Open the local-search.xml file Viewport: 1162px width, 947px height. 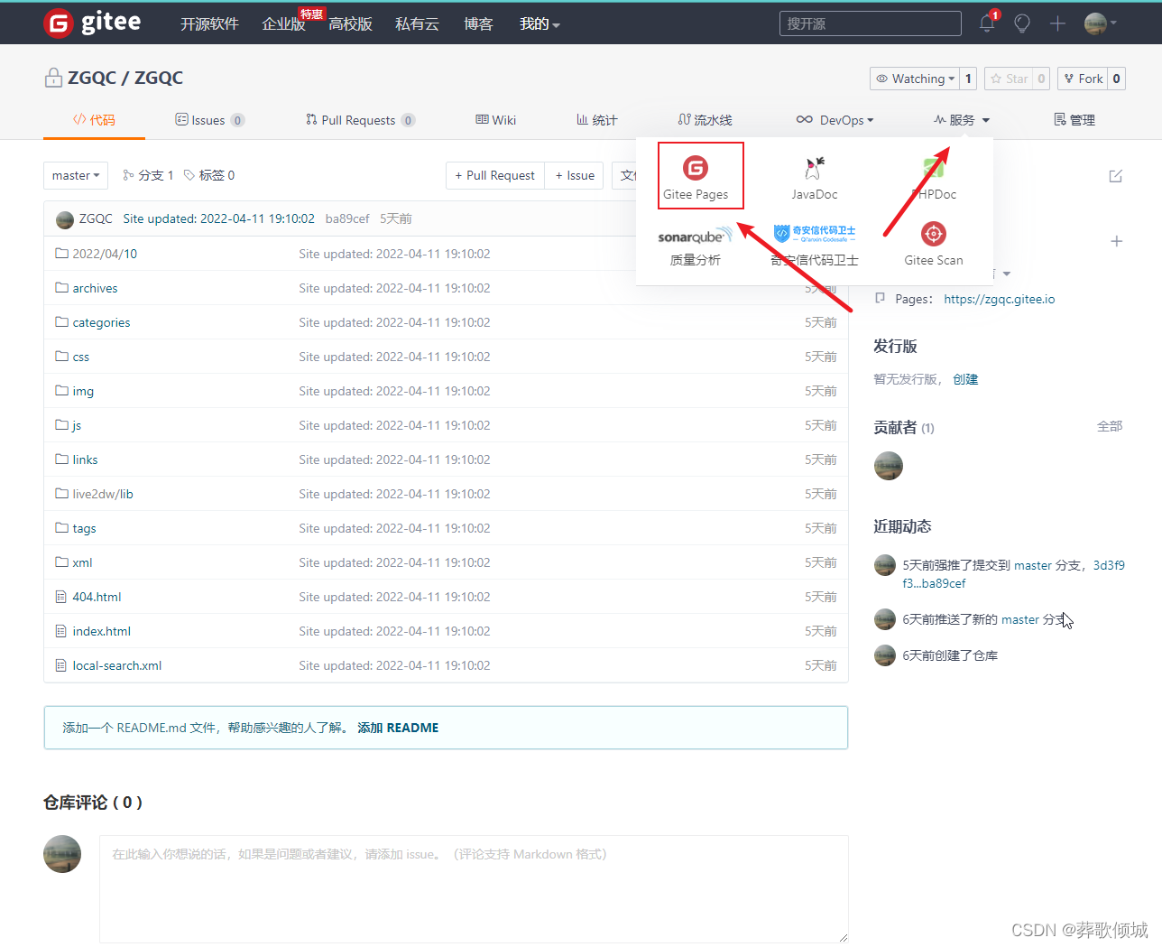117,665
